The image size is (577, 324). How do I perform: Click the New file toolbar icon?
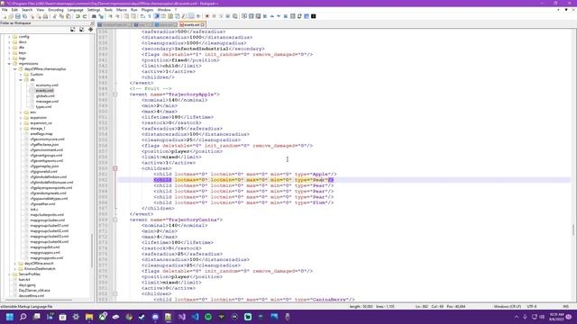(x=5, y=16)
